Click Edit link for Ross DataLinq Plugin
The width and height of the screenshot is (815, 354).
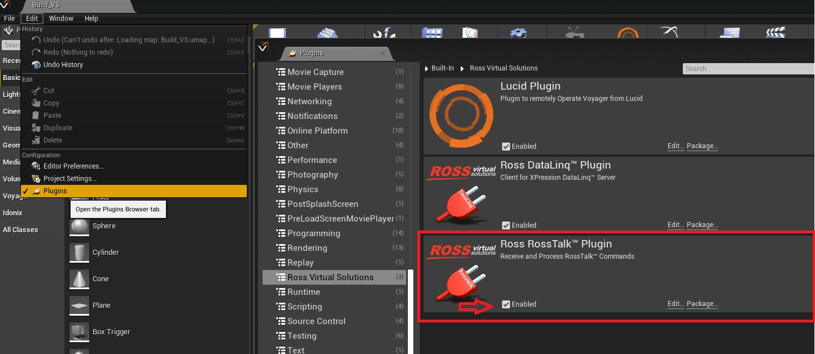(675, 225)
